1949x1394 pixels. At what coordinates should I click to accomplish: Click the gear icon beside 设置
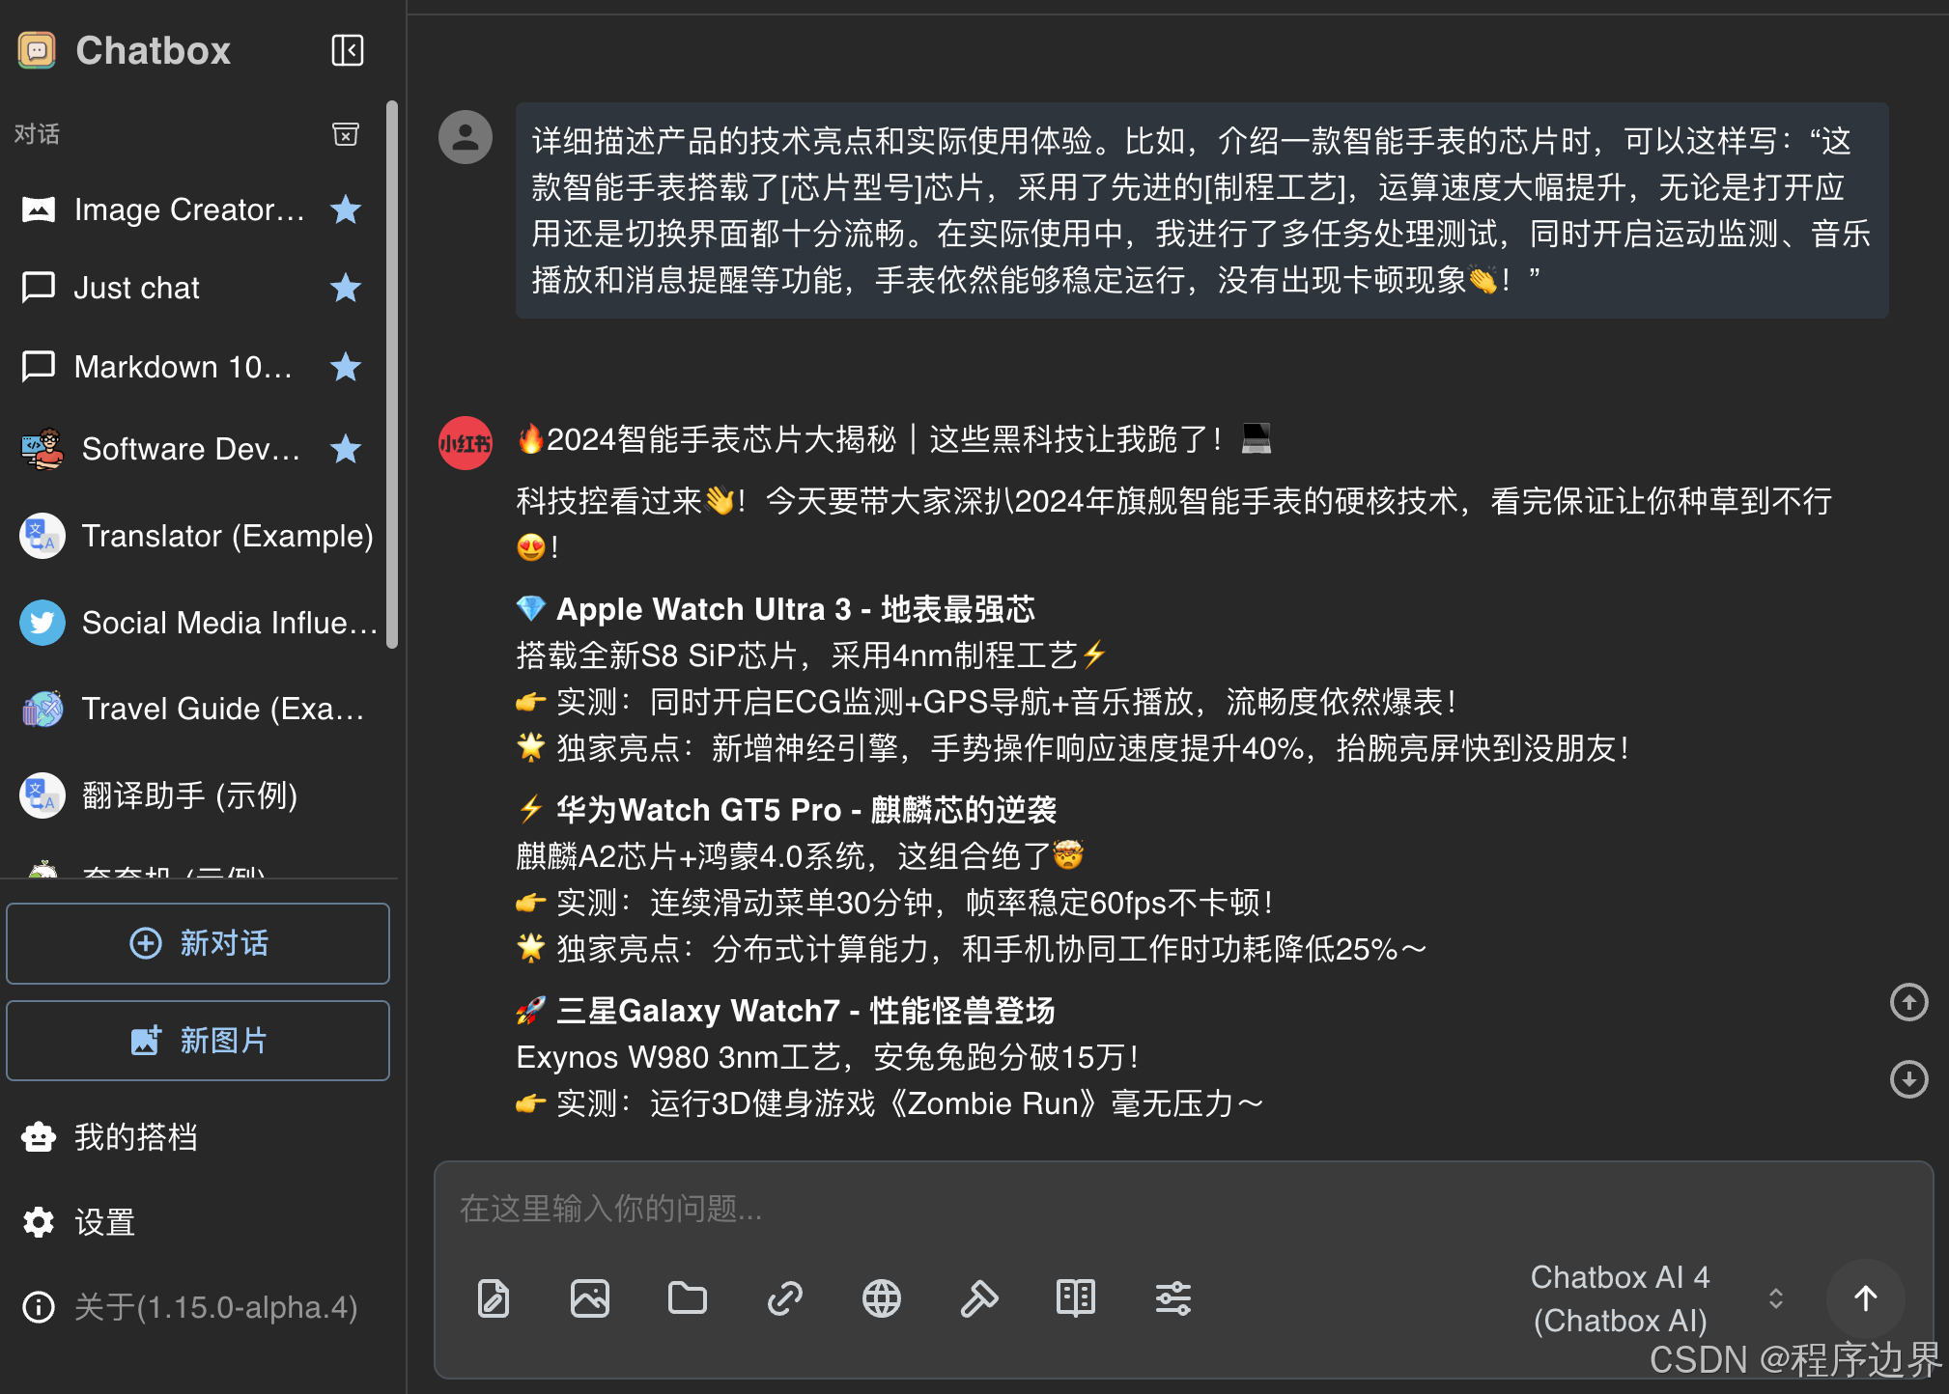[x=39, y=1222]
